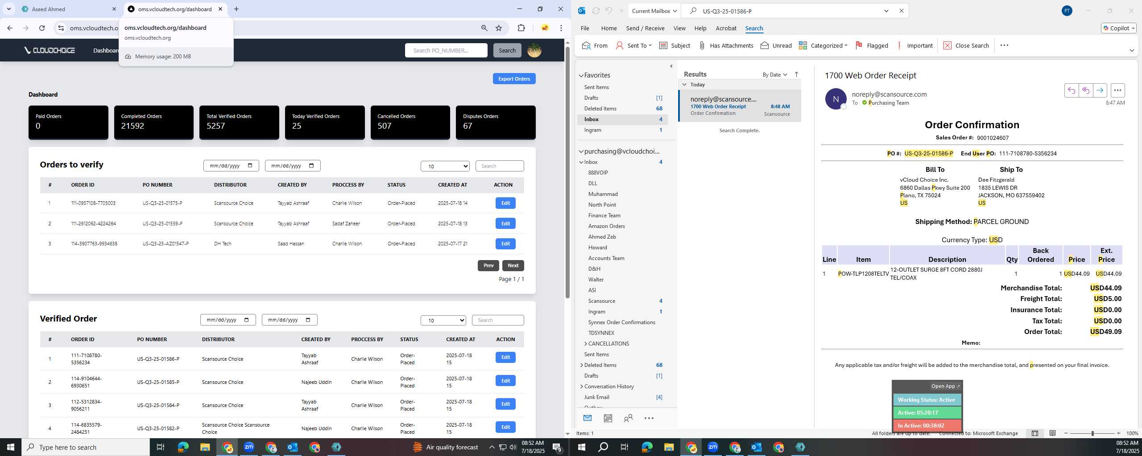Filter search by Flagged items
Screen dimensions: 1142x456
[872, 45]
